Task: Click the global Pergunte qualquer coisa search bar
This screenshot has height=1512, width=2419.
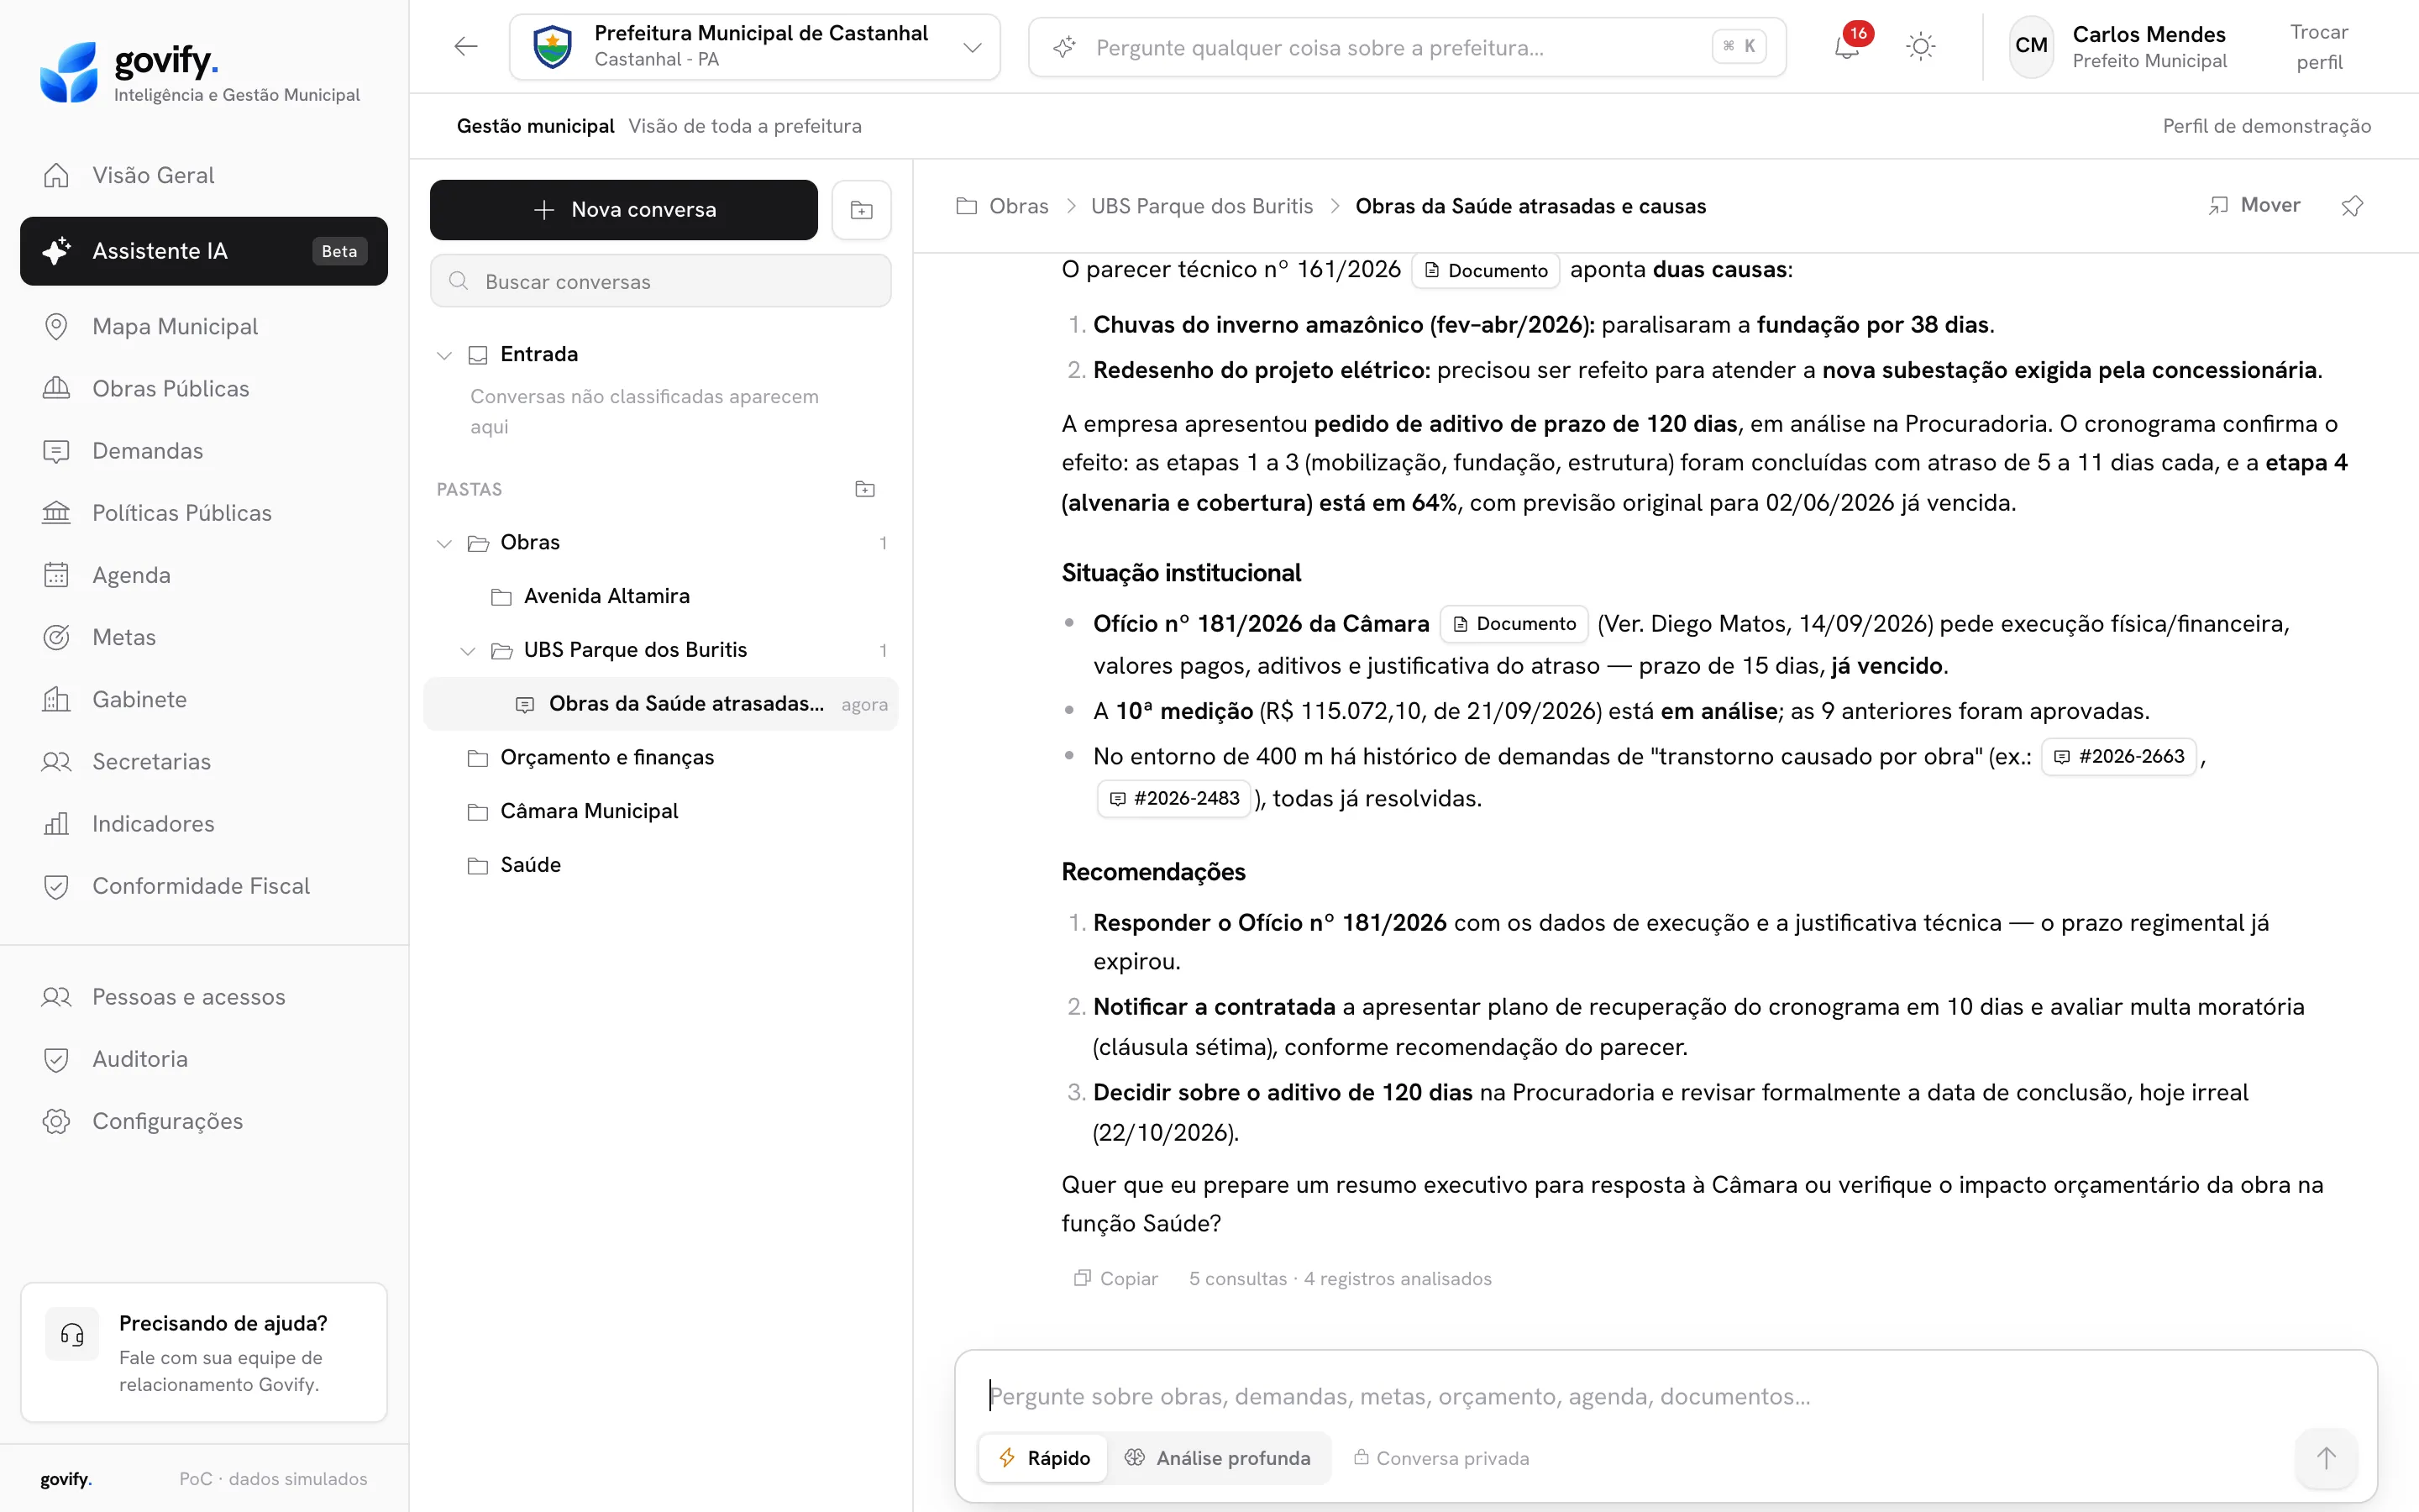Action: click(1406, 47)
